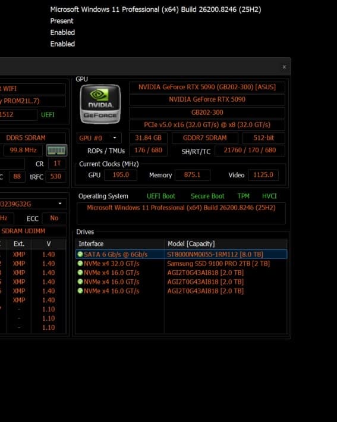Click the Present status text

pyautogui.click(x=62, y=21)
